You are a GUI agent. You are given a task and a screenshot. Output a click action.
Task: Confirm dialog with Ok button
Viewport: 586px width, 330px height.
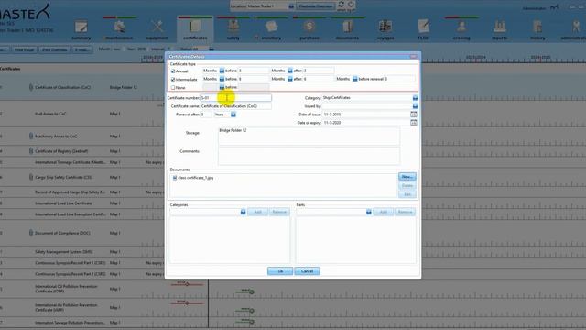point(280,271)
